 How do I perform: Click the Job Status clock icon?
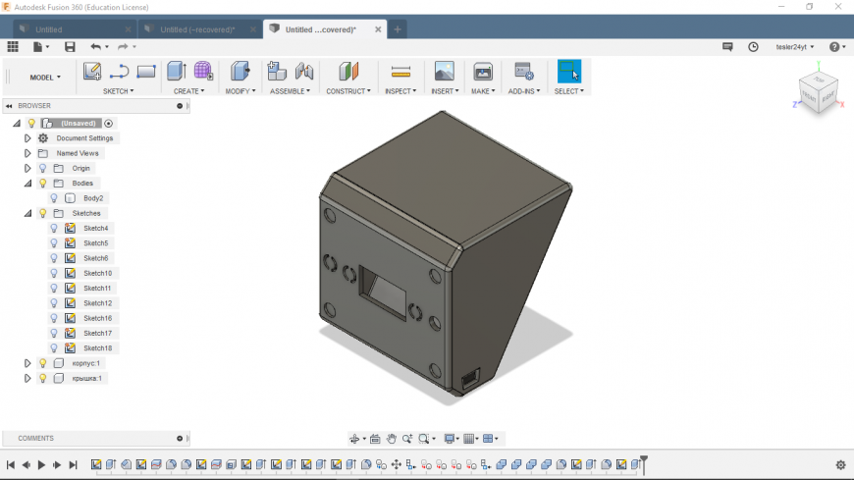tap(753, 47)
